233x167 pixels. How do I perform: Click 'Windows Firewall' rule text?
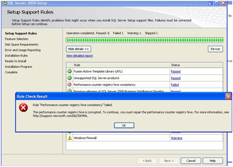coord(85,138)
